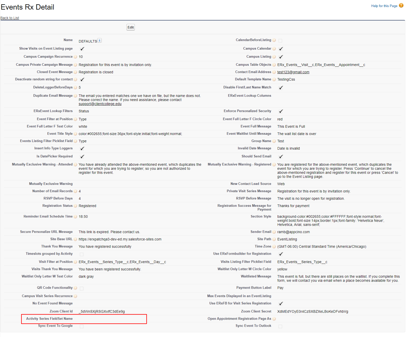Screen dimensions: 408x337
Task: Click the orange Help for this Page icon
Action: click(401, 6)
